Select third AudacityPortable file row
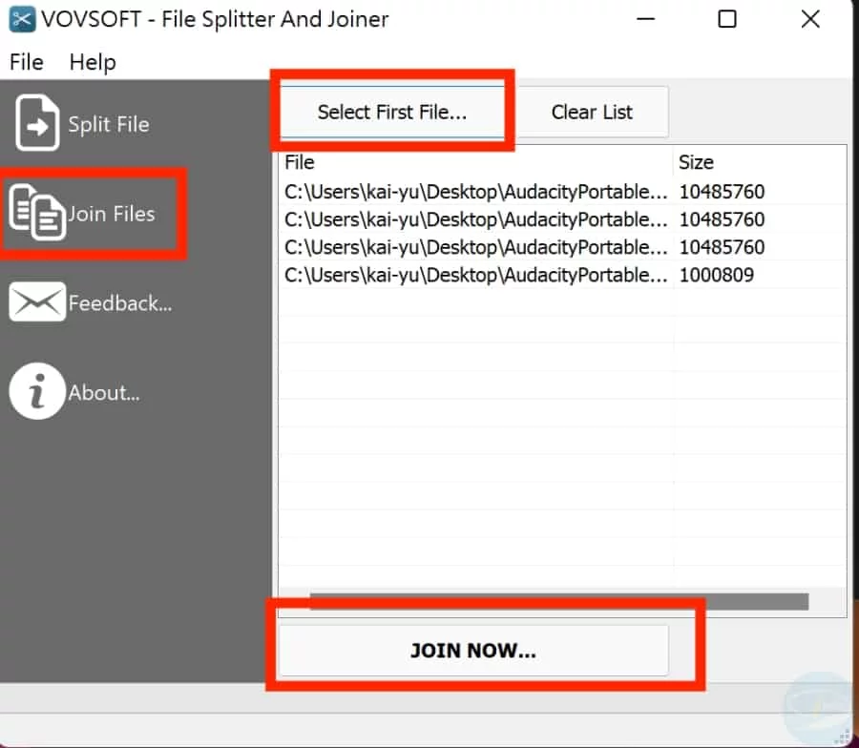The image size is (859, 748). [562, 247]
